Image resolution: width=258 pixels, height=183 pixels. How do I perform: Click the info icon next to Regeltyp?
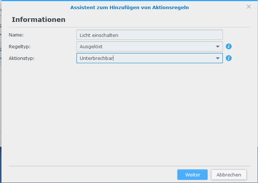click(229, 46)
